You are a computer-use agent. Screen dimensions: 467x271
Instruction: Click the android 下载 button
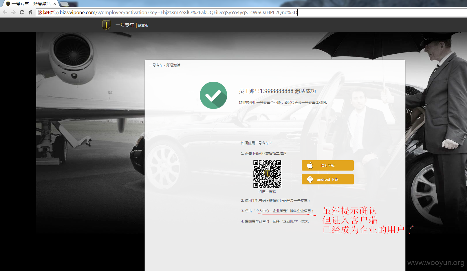(x=327, y=179)
